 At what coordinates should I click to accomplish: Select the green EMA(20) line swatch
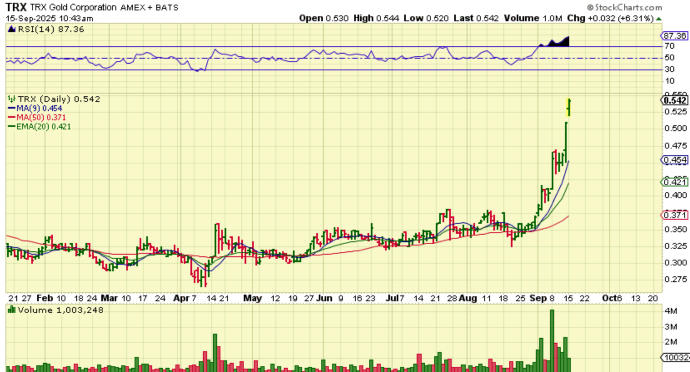[x=12, y=127]
